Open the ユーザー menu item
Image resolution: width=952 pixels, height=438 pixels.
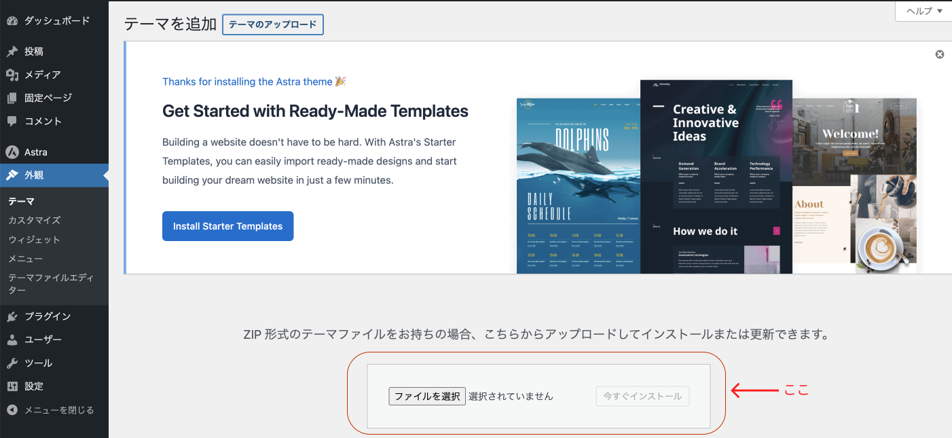point(43,340)
